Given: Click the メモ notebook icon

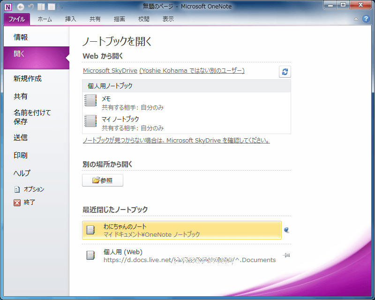Looking at the screenshot, I should 90,100.
